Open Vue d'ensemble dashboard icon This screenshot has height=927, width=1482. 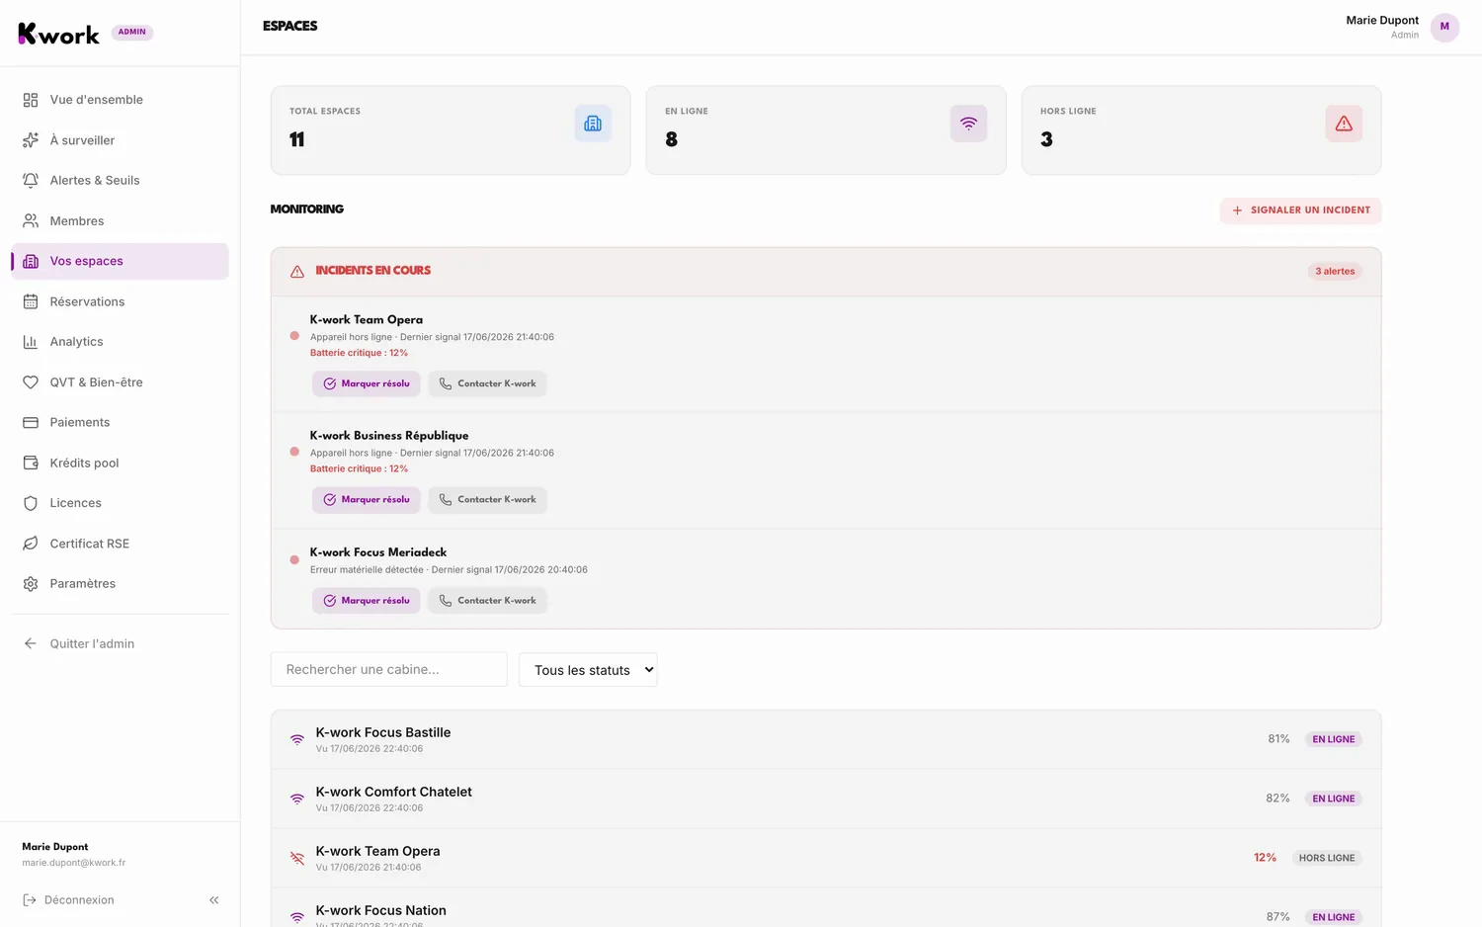31,100
